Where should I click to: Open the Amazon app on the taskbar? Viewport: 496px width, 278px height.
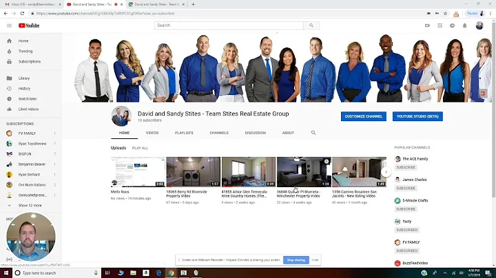146,272
